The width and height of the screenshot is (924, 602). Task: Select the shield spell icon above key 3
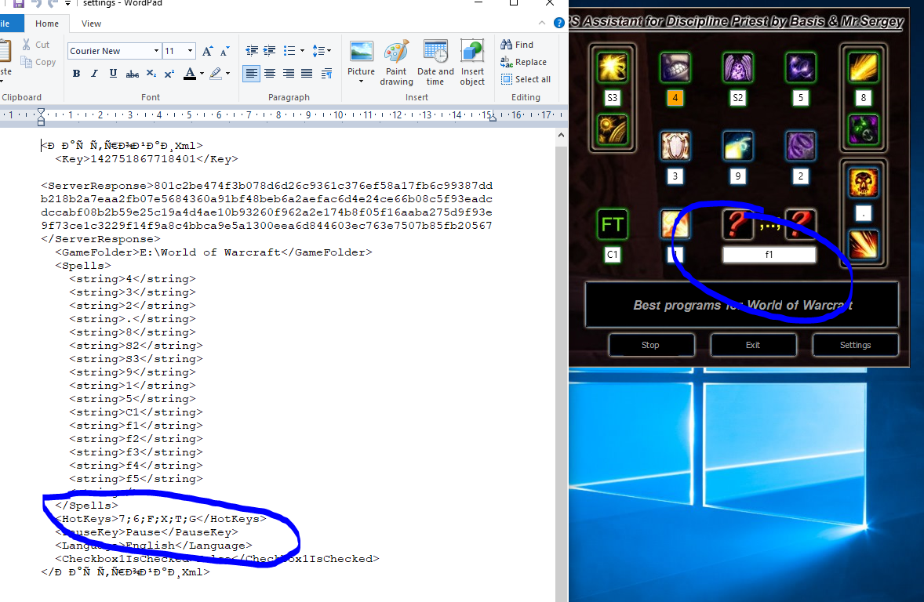pos(675,147)
